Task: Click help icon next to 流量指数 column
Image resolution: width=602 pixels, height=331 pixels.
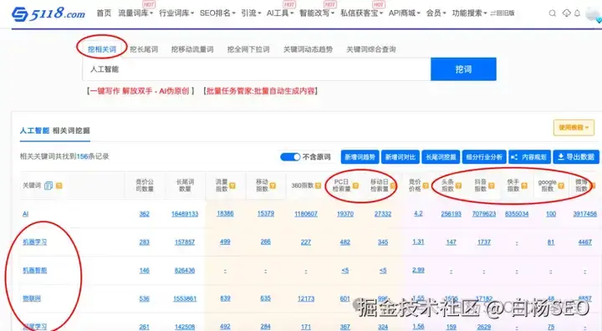Action: tap(232, 186)
